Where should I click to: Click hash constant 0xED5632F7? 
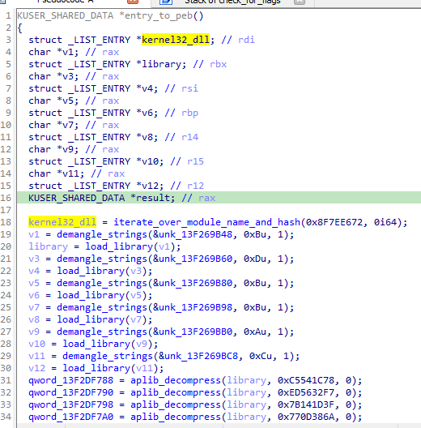[306, 392]
